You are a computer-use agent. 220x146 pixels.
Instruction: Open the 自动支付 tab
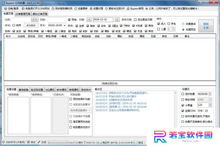click(x=86, y=90)
